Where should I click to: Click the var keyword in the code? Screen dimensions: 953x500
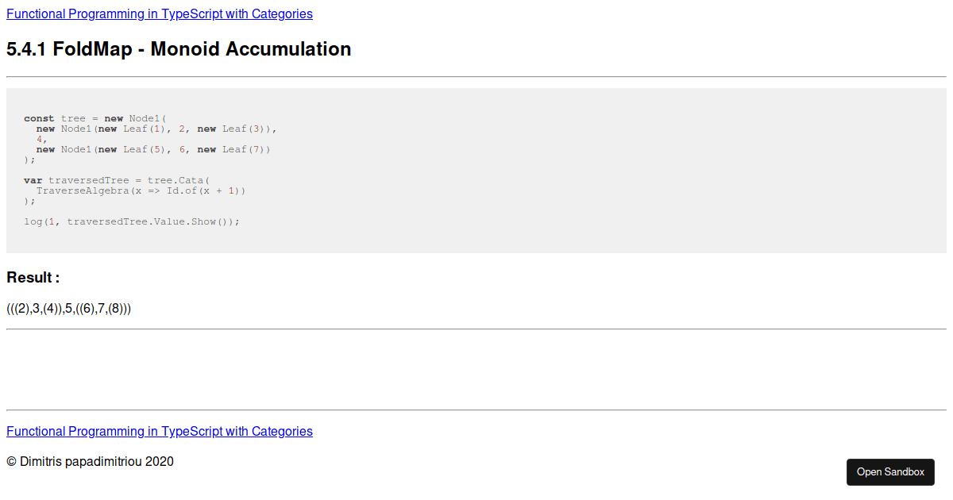pyautogui.click(x=32, y=180)
